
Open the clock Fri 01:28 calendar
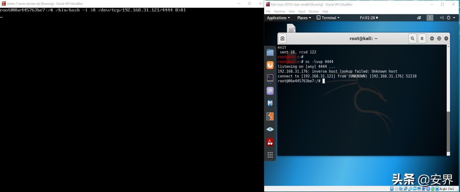coord(369,18)
